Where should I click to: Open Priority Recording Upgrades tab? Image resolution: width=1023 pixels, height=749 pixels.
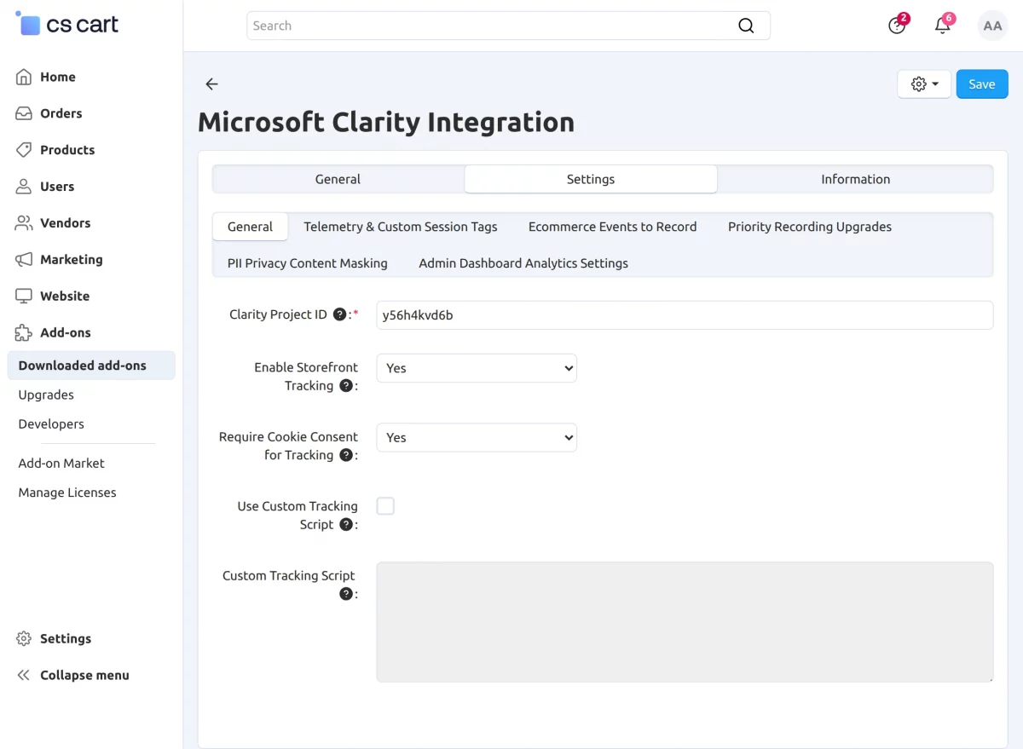[810, 227]
